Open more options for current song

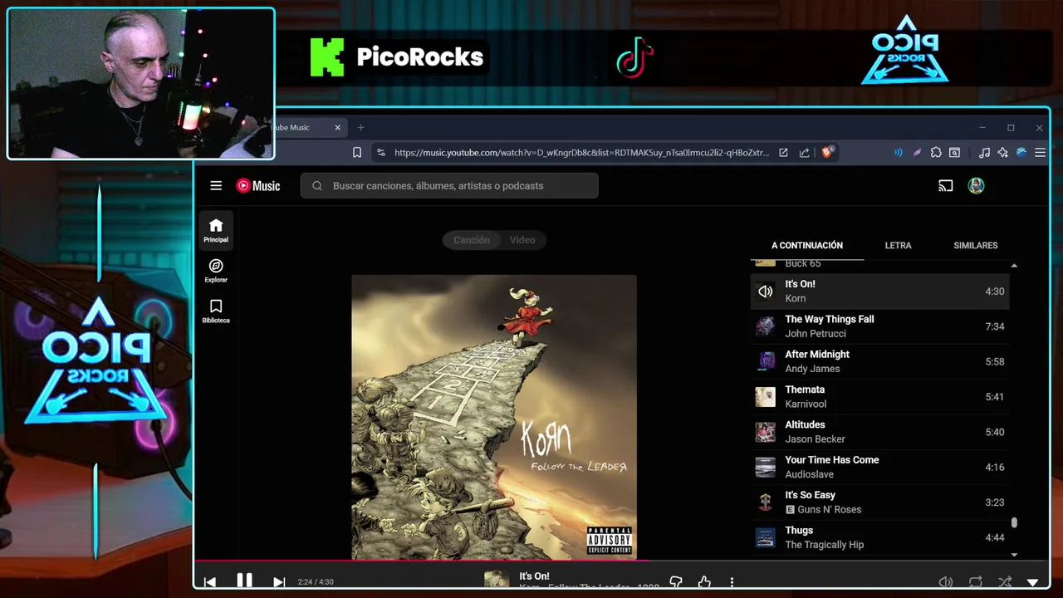732,582
